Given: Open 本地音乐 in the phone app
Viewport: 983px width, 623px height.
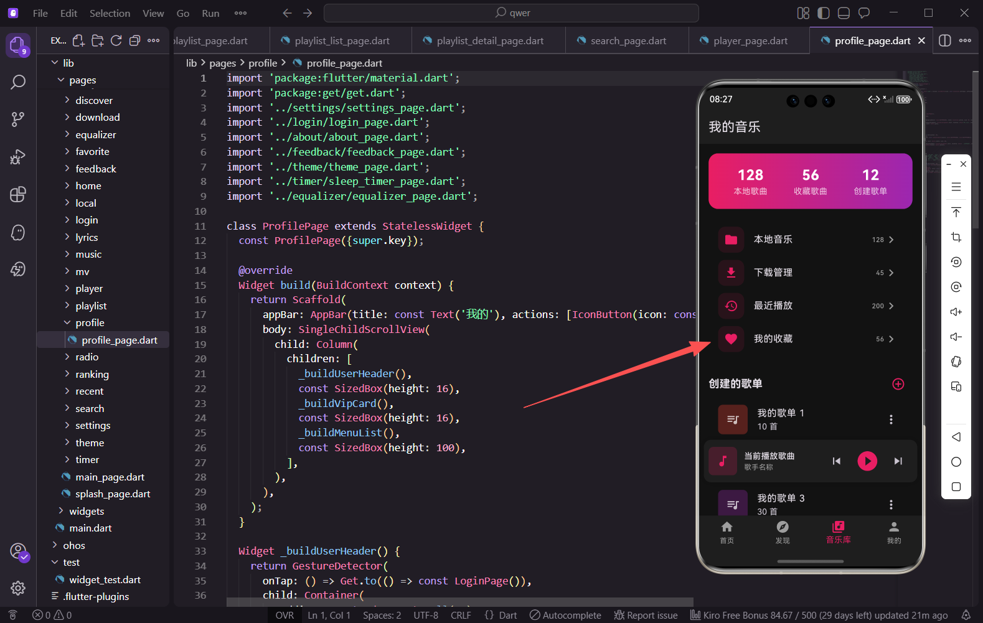Looking at the screenshot, I should pyautogui.click(x=810, y=240).
